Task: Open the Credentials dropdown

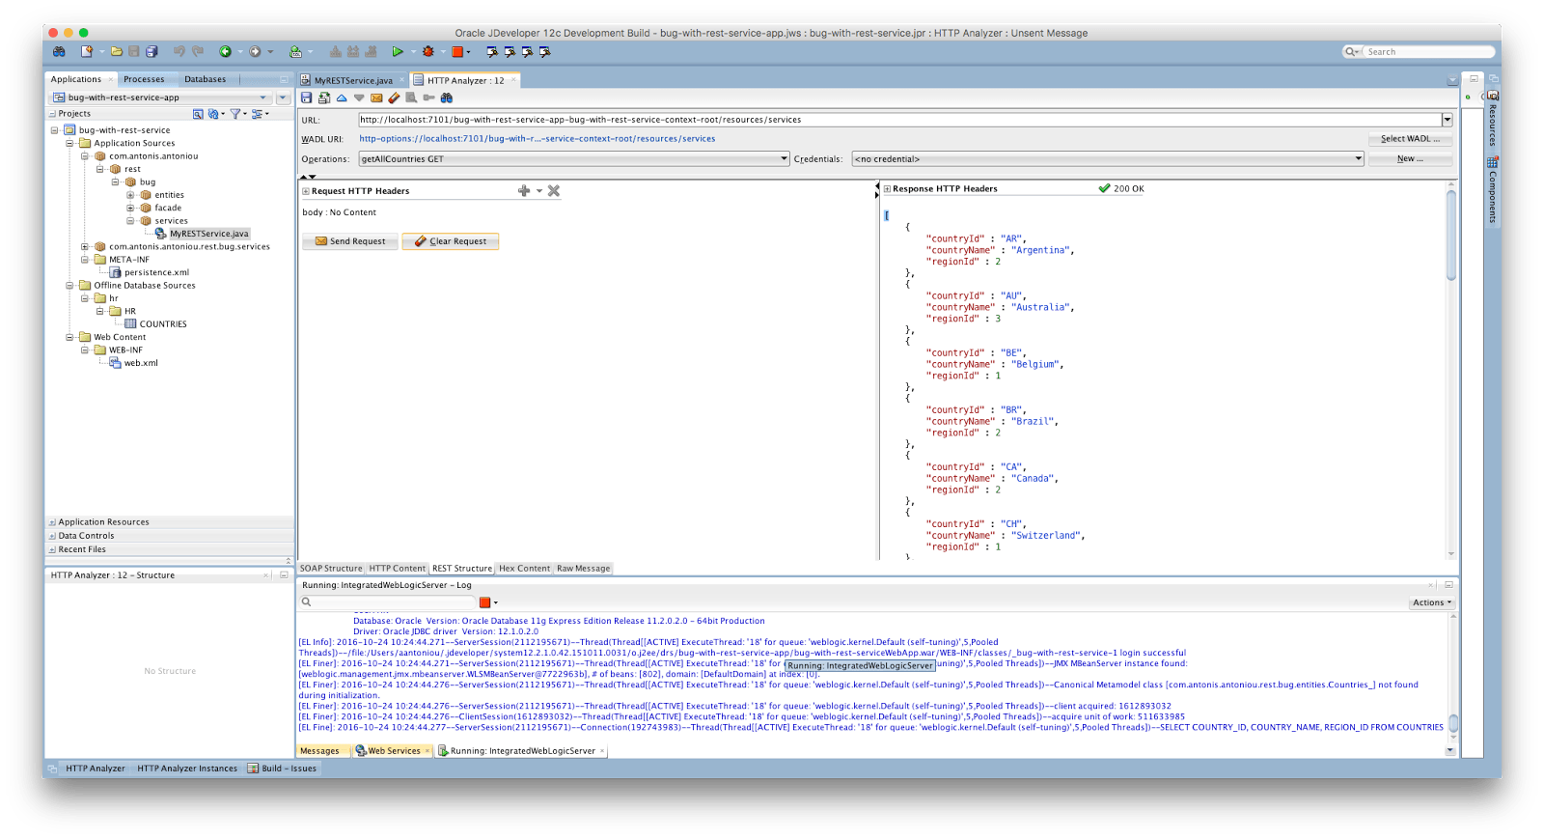Action: (1108, 158)
